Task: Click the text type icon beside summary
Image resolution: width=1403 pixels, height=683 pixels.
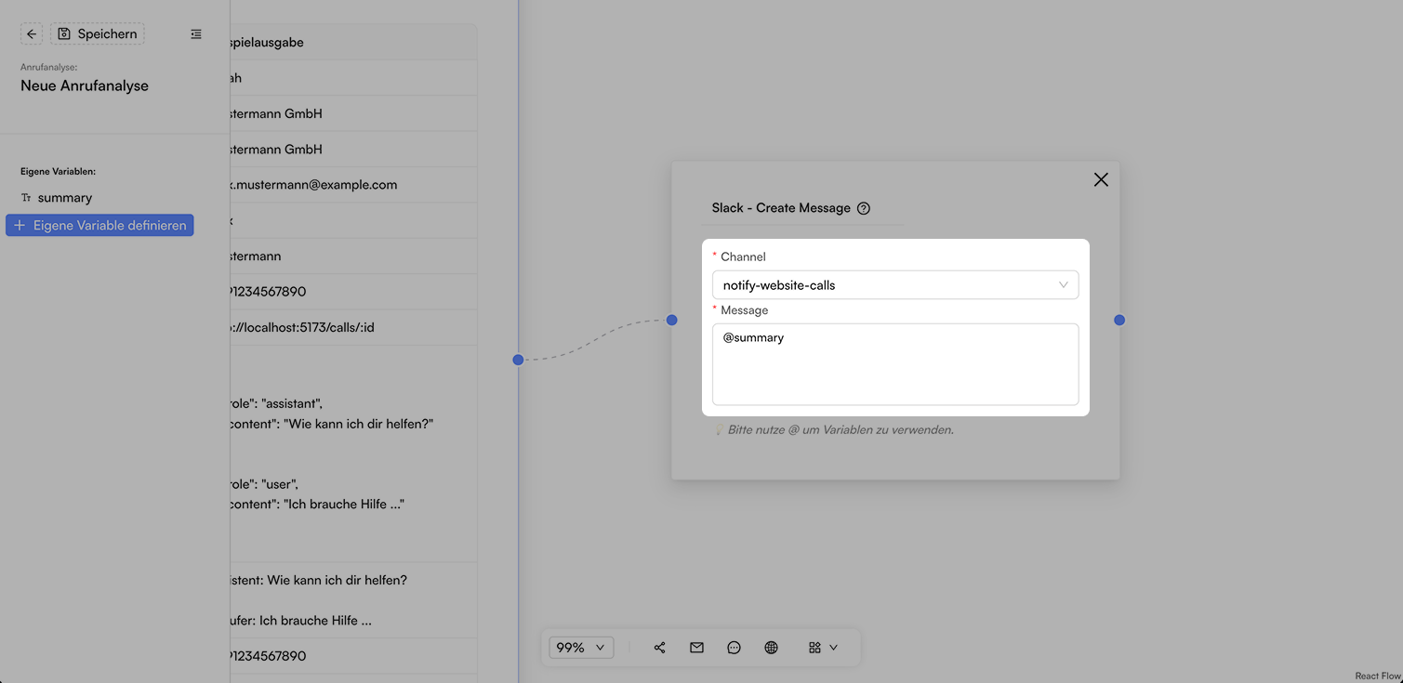Action: (26, 198)
